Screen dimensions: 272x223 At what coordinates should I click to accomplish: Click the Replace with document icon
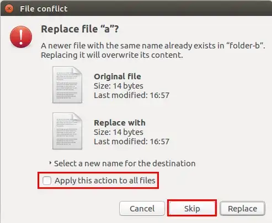[x=67, y=131]
